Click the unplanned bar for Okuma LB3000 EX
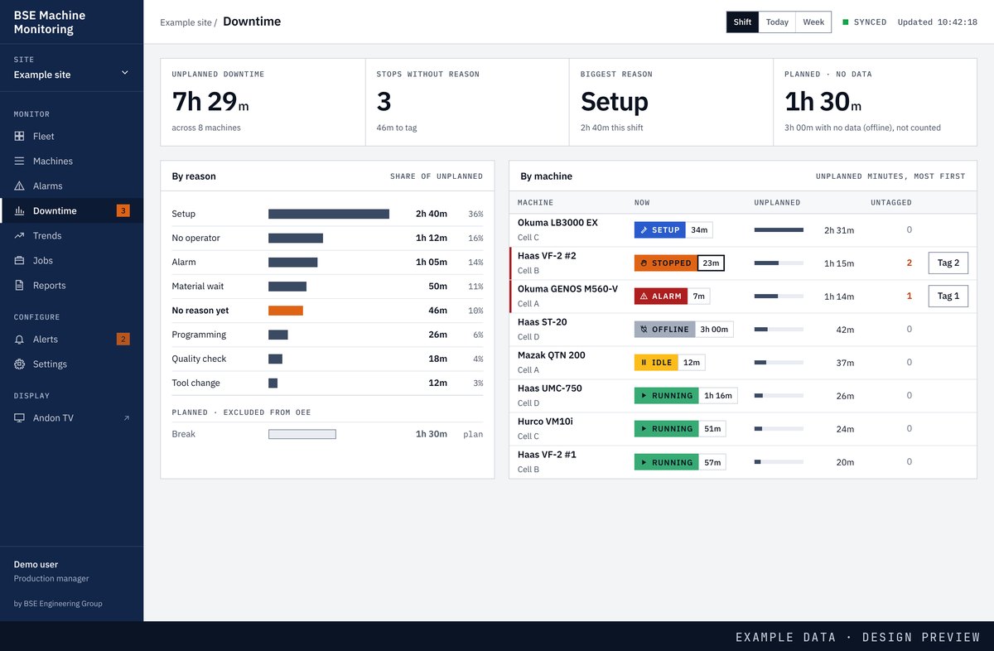Viewport: 994px width, 651px height. (x=779, y=229)
